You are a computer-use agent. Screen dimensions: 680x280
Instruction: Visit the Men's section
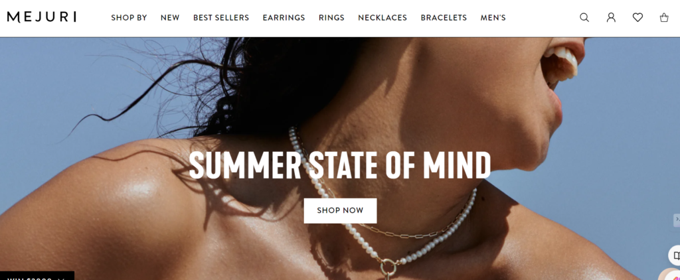[x=493, y=18]
